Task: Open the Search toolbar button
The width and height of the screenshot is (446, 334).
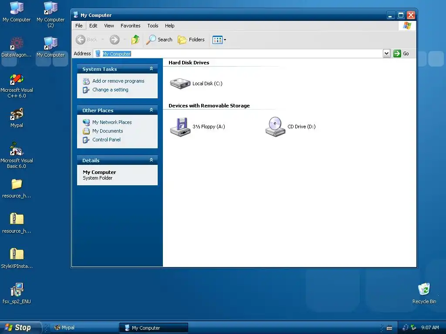Action: (x=159, y=40)
